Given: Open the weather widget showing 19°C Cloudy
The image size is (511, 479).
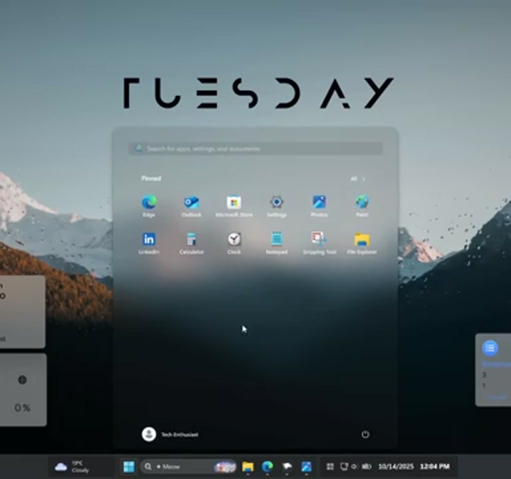Looking at the screenshot, I should point(75,466).
